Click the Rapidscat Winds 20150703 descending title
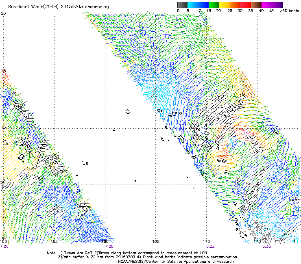The height and width of the screenshot is (264, 301). point(58,6)
